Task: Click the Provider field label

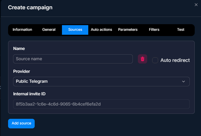Action: tap(22, 71)
